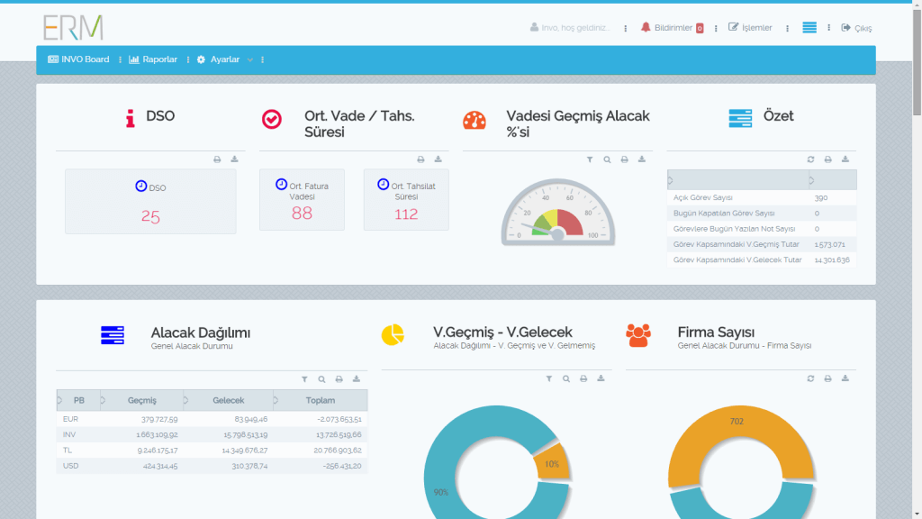This screenshot has height=519, width=922.
Task: Print the Özet panel
Action: point(828,159)
